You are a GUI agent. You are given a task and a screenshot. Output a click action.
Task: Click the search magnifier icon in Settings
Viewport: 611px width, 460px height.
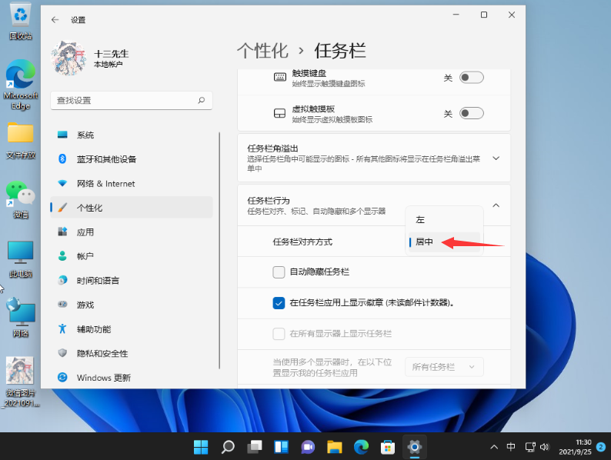tap(202, 100)
